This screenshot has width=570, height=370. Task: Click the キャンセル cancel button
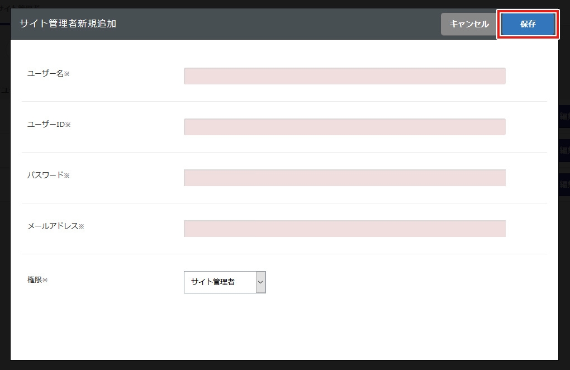coord(469,24)
